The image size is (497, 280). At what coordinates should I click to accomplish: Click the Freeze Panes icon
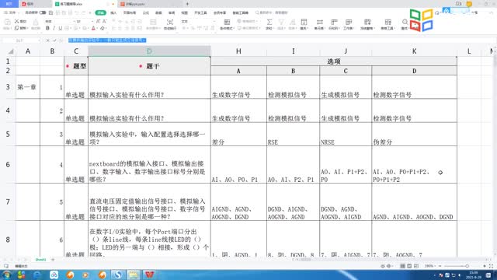367,22
